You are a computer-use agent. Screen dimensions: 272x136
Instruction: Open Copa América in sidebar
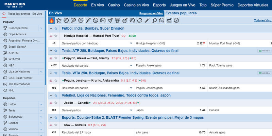point(17,34)
